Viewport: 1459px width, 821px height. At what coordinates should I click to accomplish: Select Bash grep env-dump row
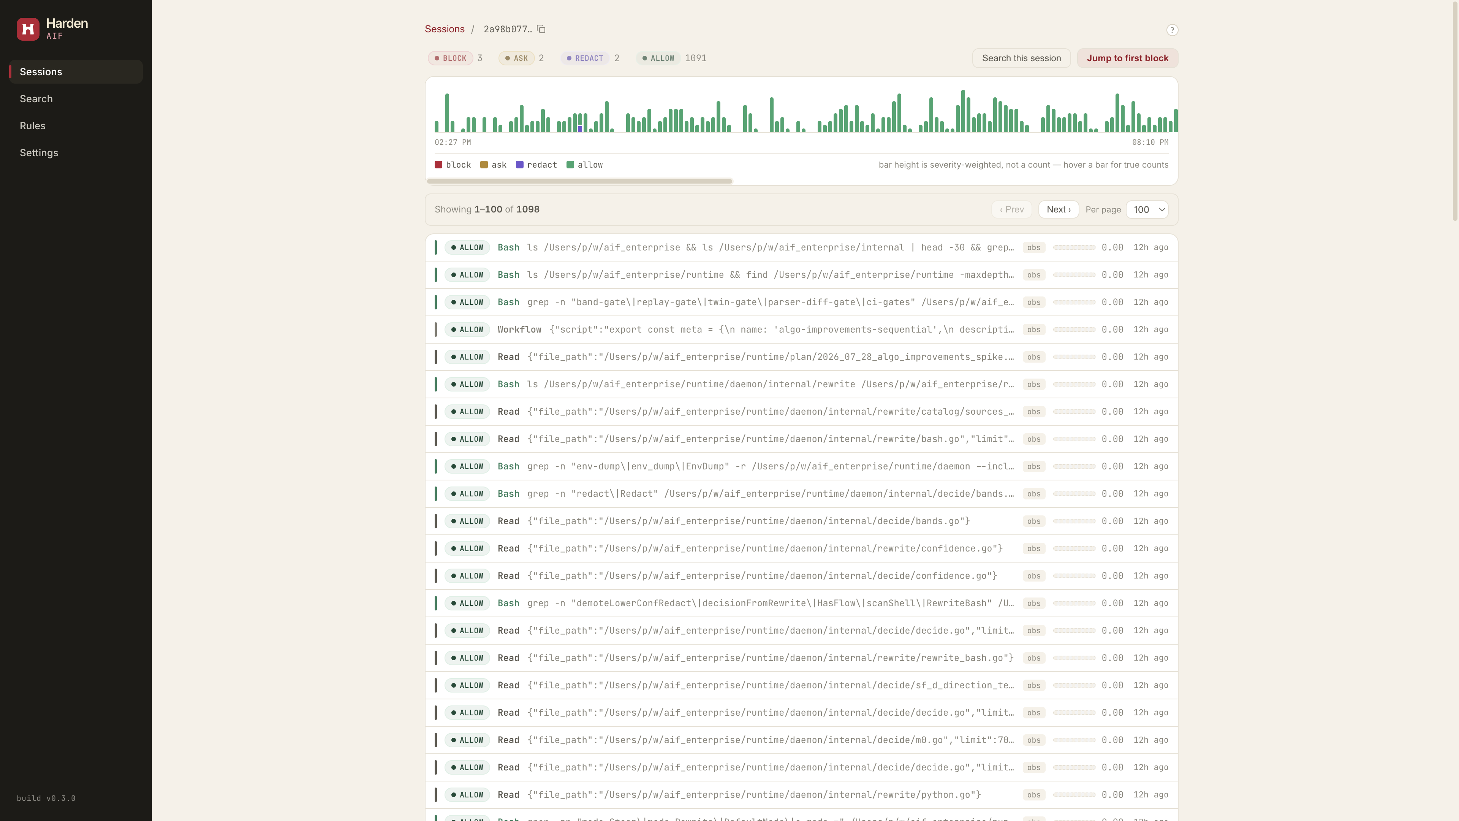pyautogui.click(x=801, y=466)
